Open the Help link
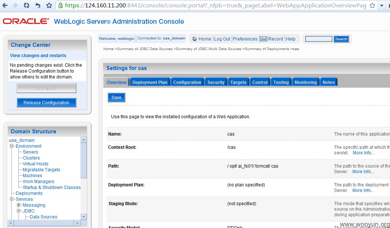 tap(291, 39)
